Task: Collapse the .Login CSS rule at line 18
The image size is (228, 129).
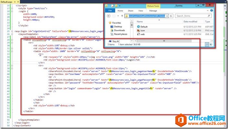Action: 12,11
